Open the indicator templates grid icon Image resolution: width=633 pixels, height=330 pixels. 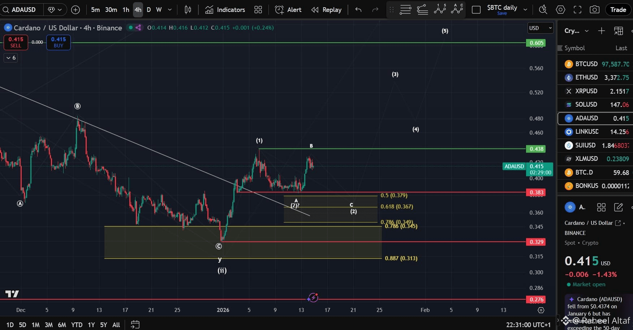258,10
